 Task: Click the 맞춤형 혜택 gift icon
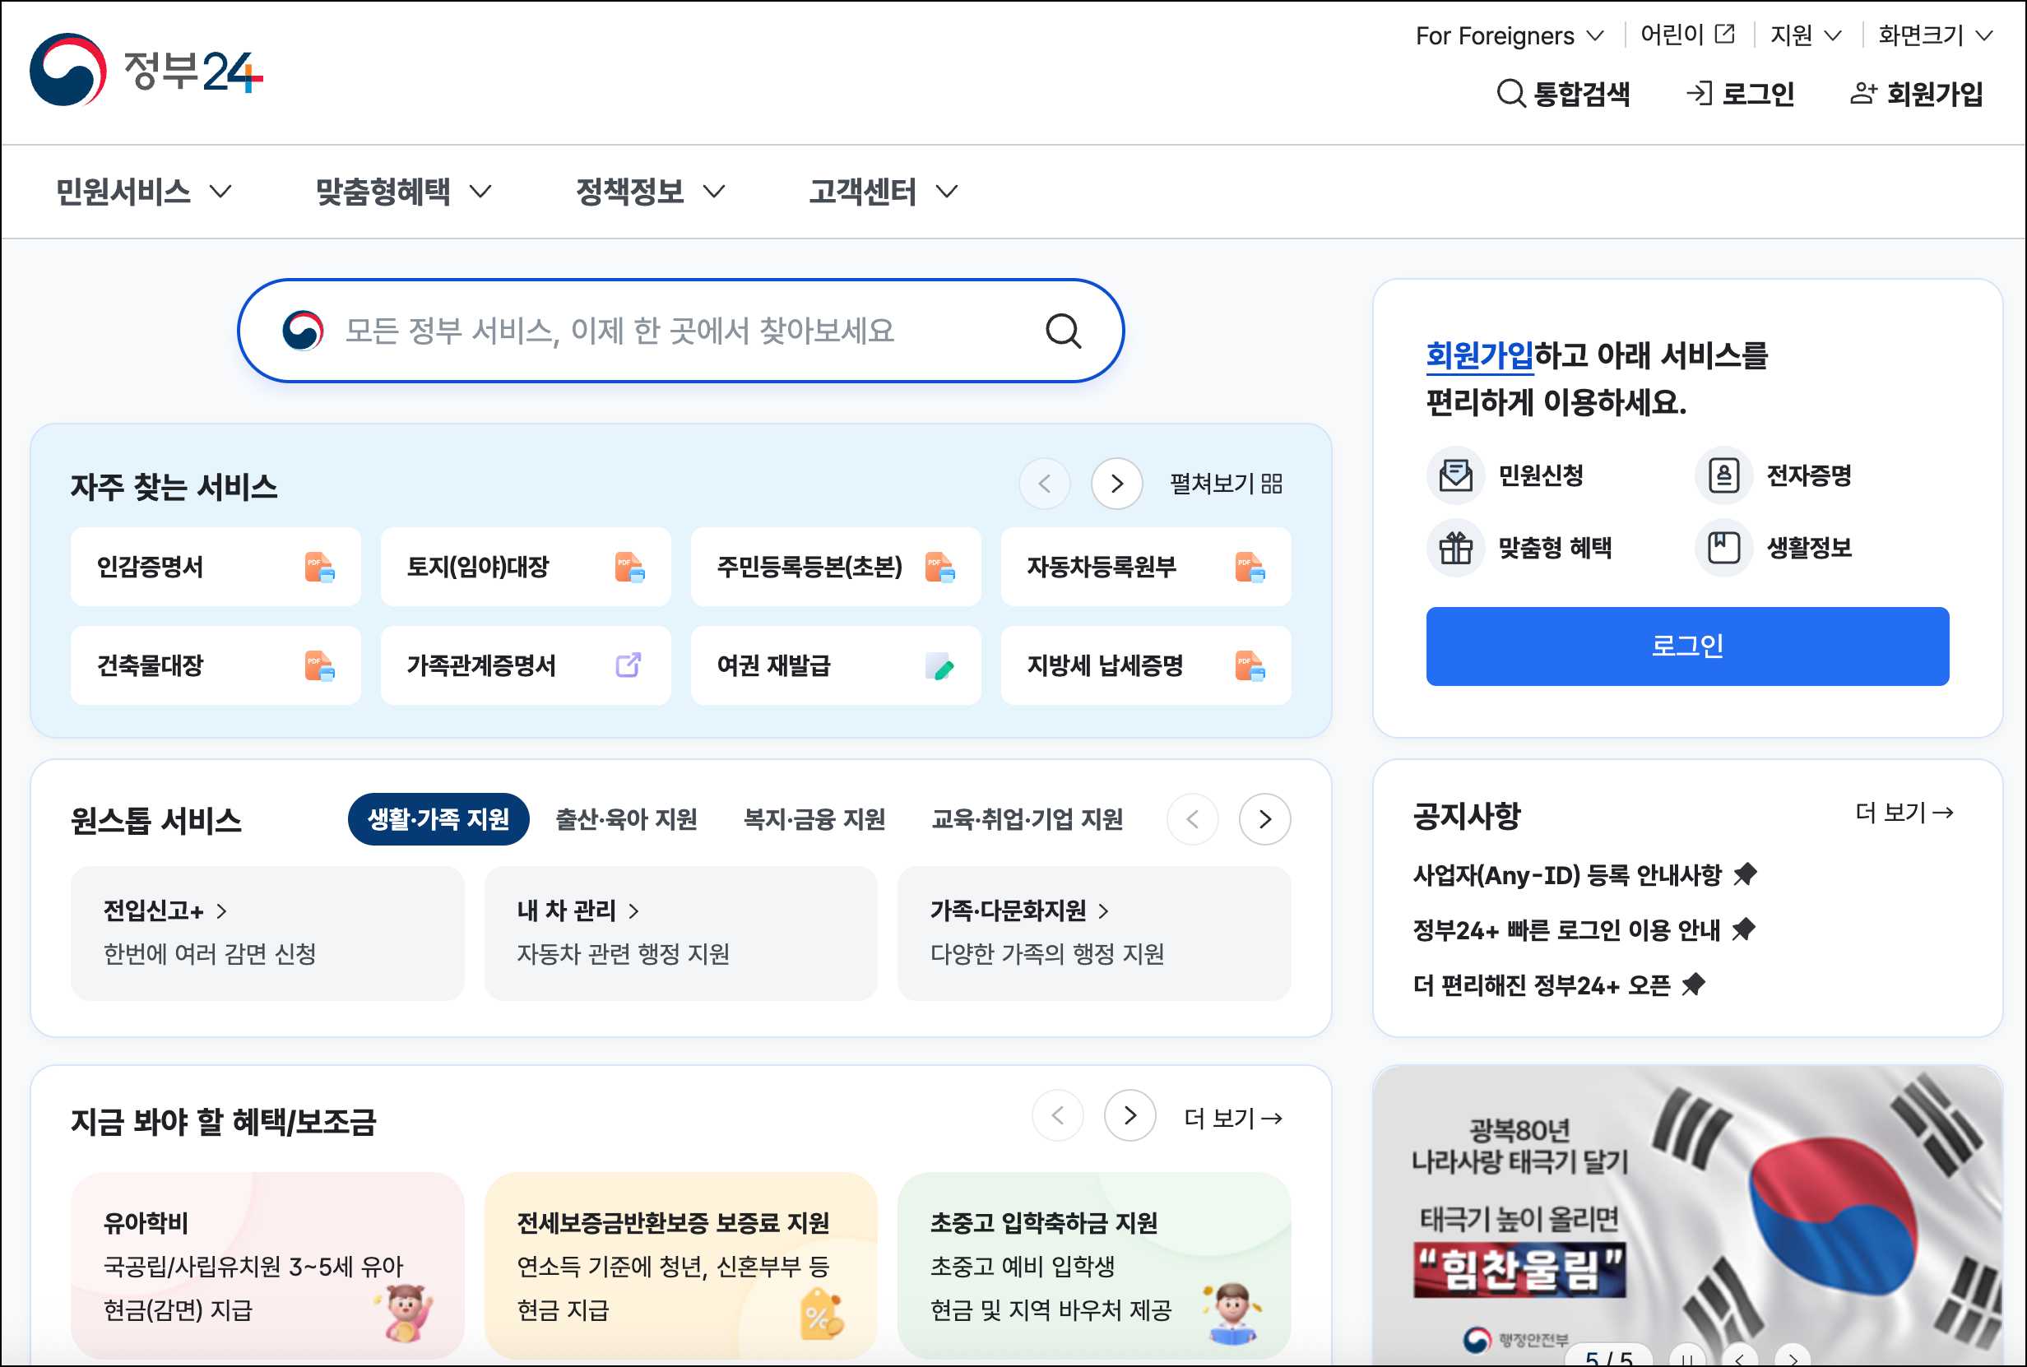(1455, 549)
